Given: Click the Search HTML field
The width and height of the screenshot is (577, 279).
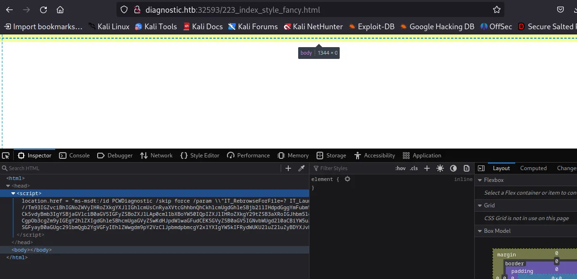Looking at the screenshot, I should pos(142,168).
